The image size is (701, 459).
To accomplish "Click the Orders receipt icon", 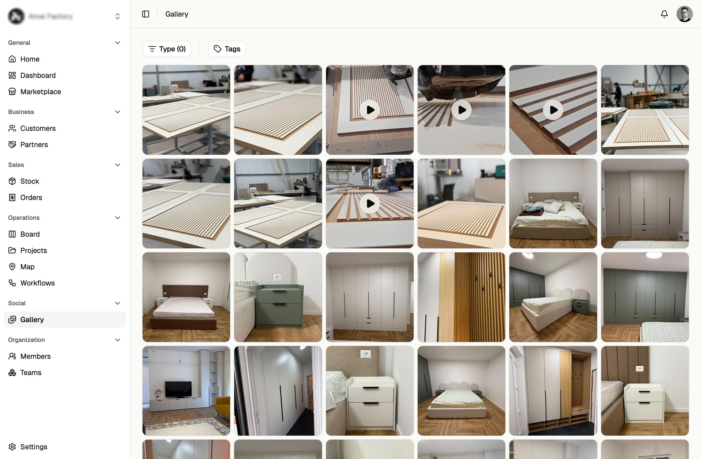I will [x=12, y=197].
